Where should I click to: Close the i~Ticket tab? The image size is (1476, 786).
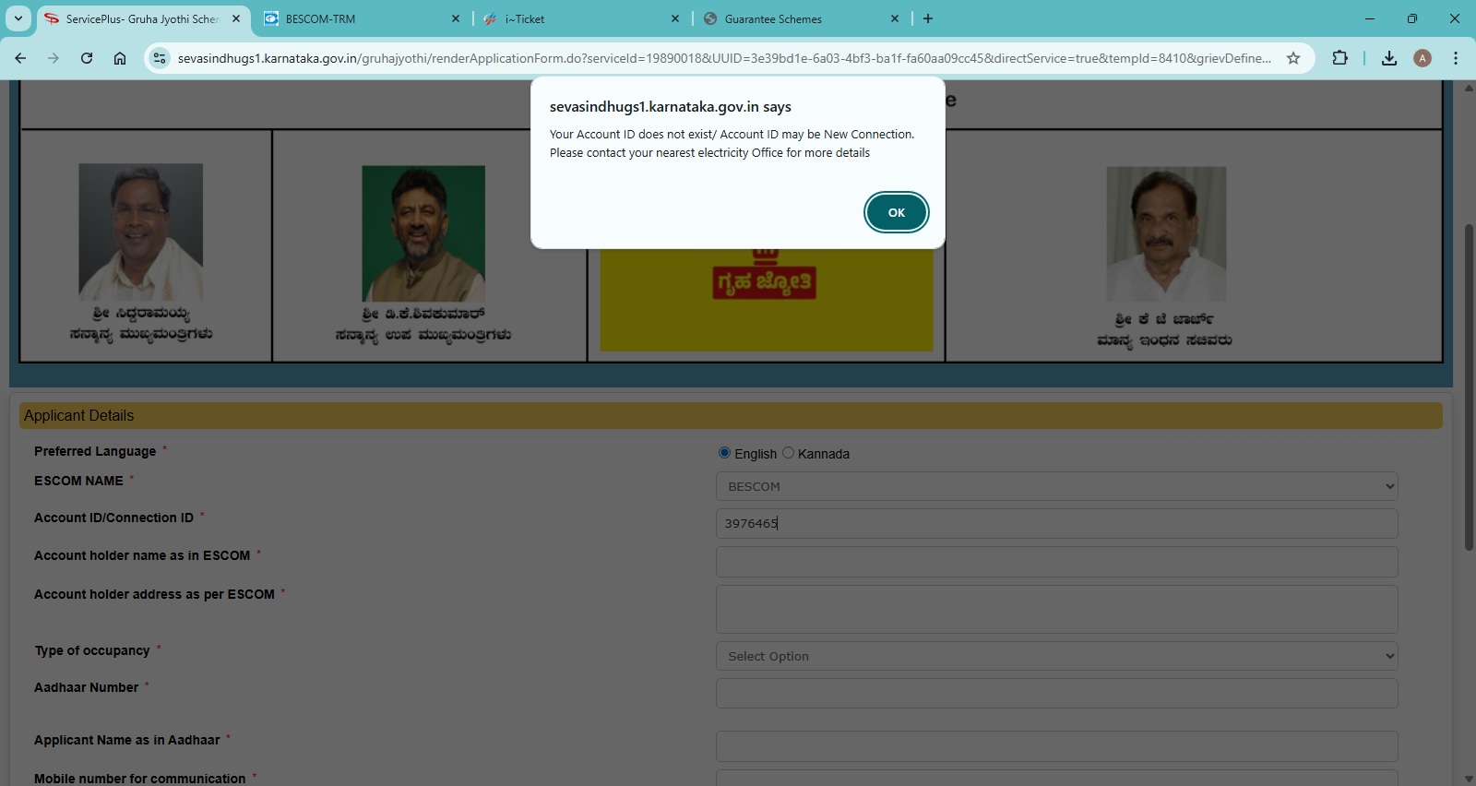pyautogui.click(x=675, y=18)
